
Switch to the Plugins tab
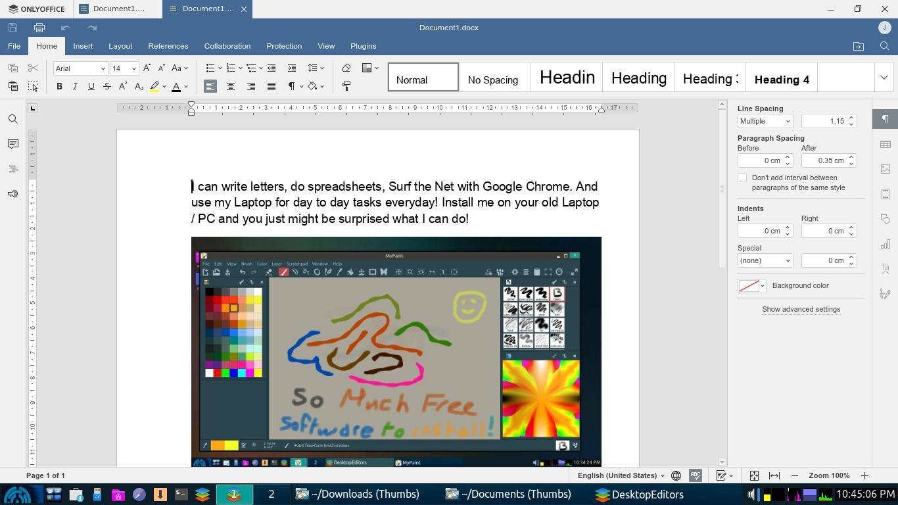tap(364, 46)
